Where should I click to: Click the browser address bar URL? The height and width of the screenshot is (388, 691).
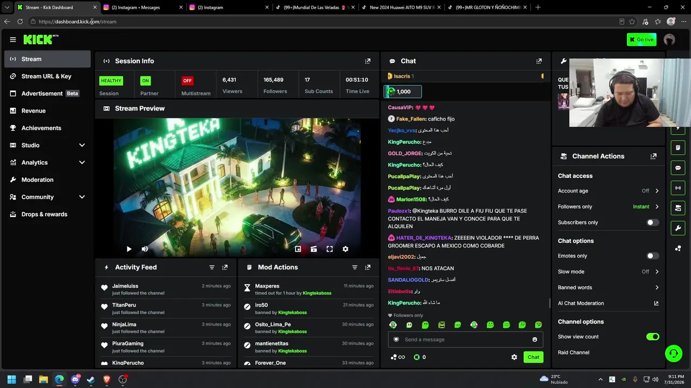coord(78,22)
